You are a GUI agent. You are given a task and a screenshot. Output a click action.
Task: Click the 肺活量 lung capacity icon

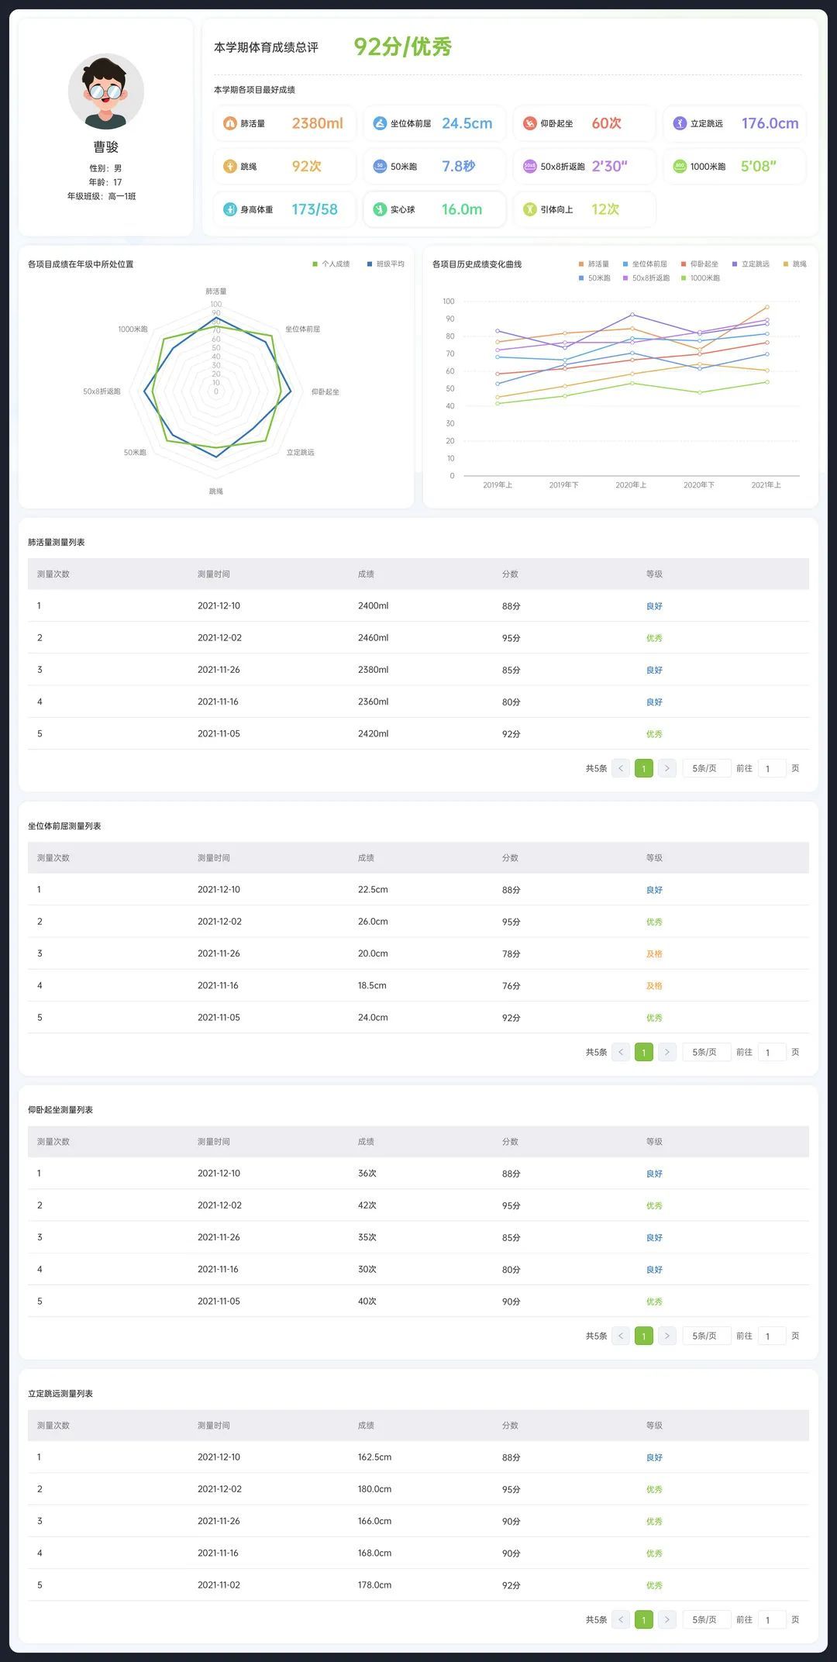(x=229, y=123)
